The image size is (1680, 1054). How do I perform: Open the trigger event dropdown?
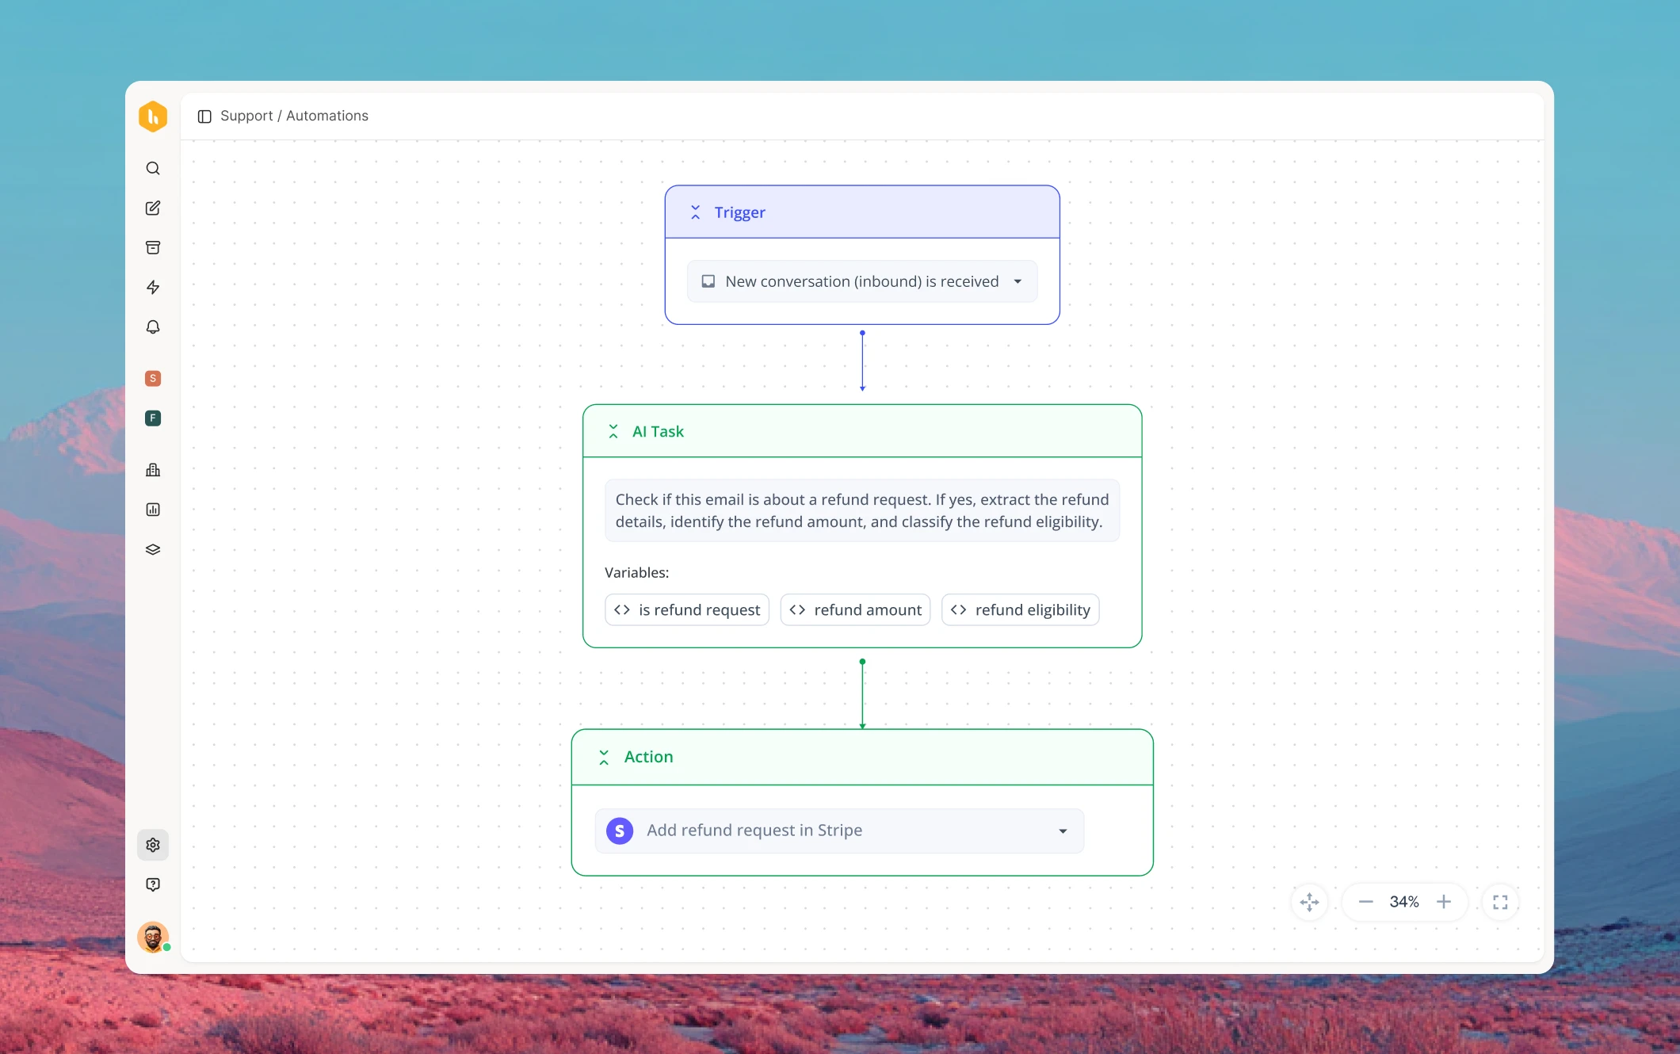coord(861,282)
